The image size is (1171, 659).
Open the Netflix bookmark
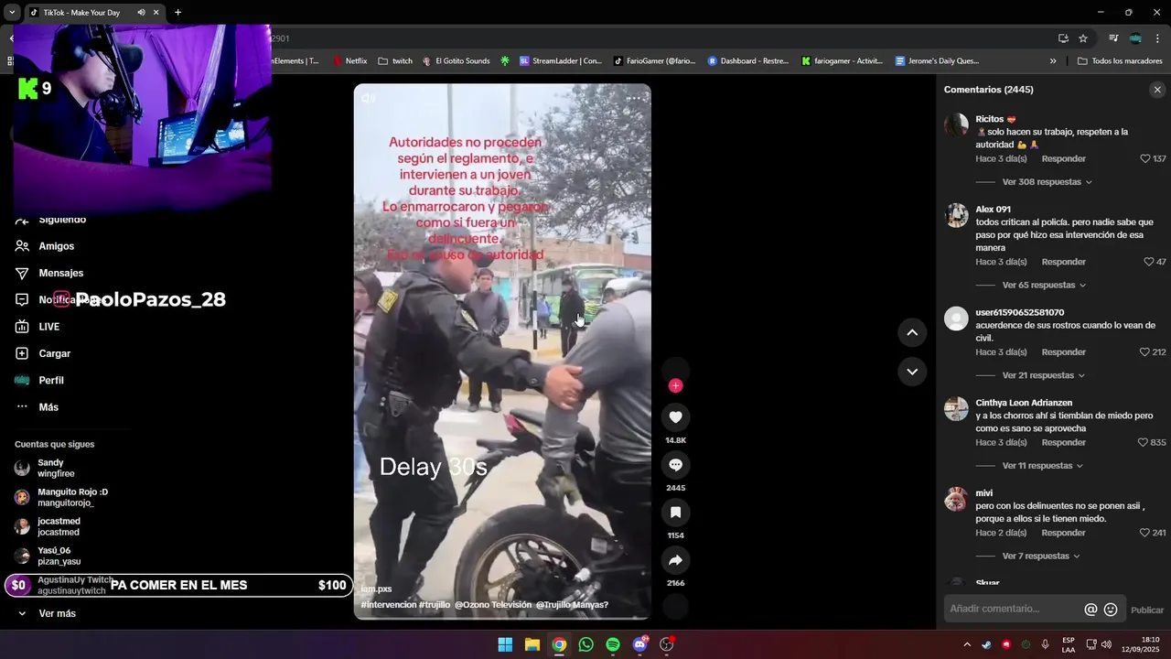(x=349, y=61)
